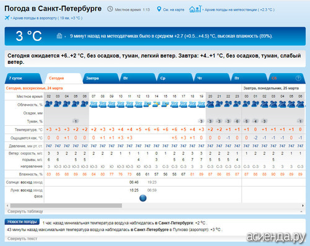
Task: Open the Пт forecast tab
Action: pos(249,78)
